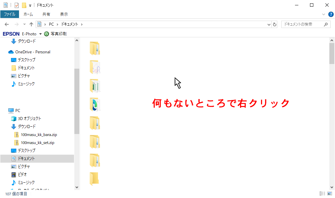Image resolution: width=335 pixels, height=198 pixels.
Task: Expand the chevron before PC breadcrumb
Action: point(45,24)
